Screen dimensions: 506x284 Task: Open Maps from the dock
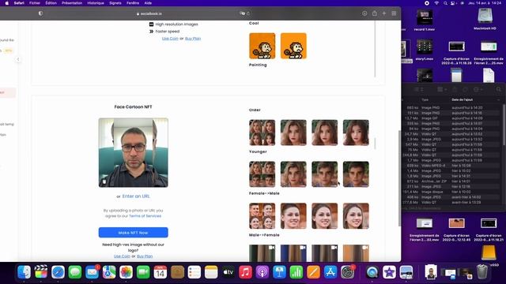pos(109,272)
